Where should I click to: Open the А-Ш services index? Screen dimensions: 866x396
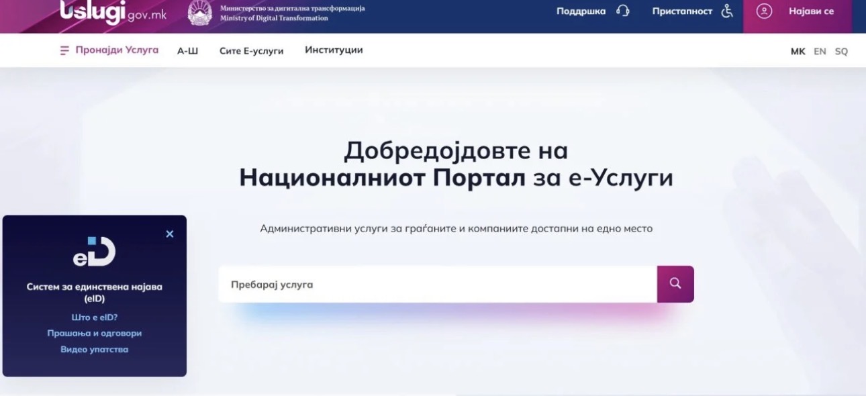[187, 51]
